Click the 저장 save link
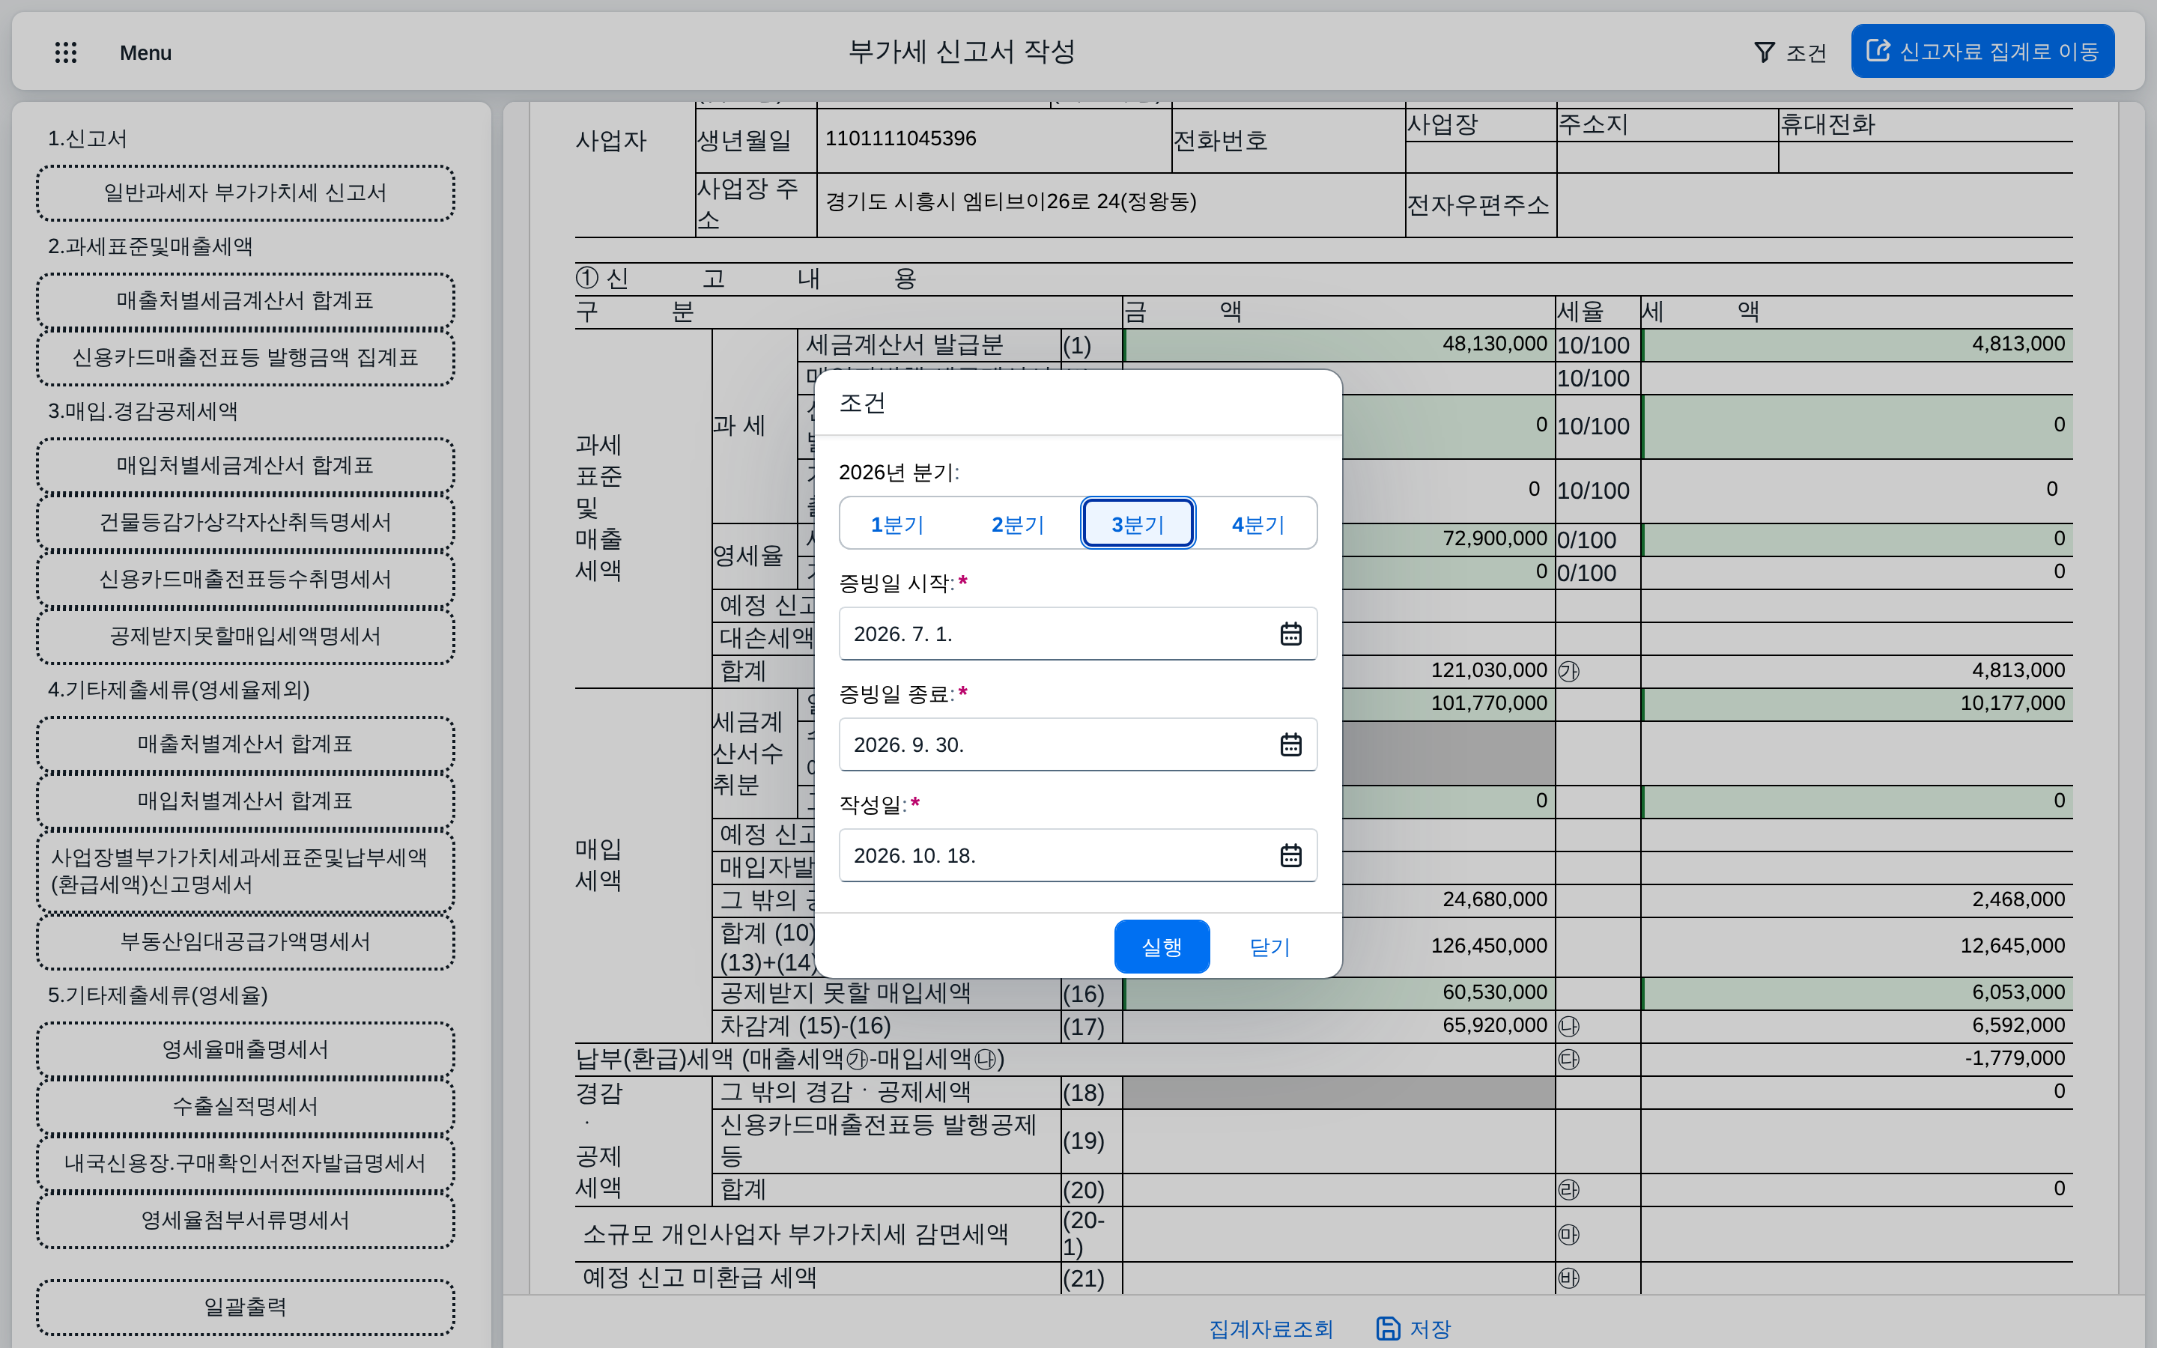This screenshot has height=1348, width=2157. tap(1415, 1329)
